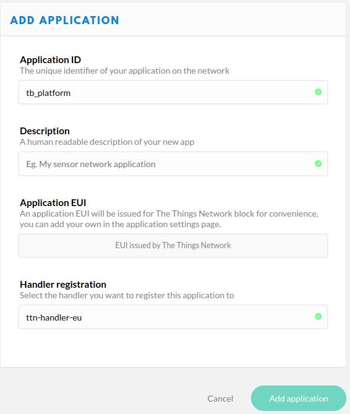Viewport: 350px width, 414px height.
Task: Click the Cancel link
Action: point(220,399)
